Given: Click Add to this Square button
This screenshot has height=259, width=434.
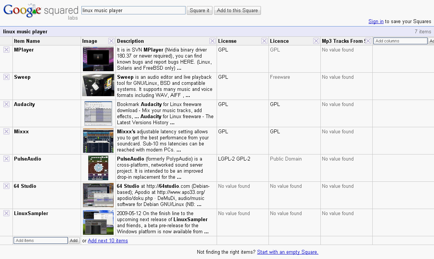Looking at the screenshot, I should click(x=237, y=11).
